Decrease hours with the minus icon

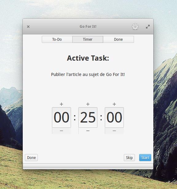61,131
